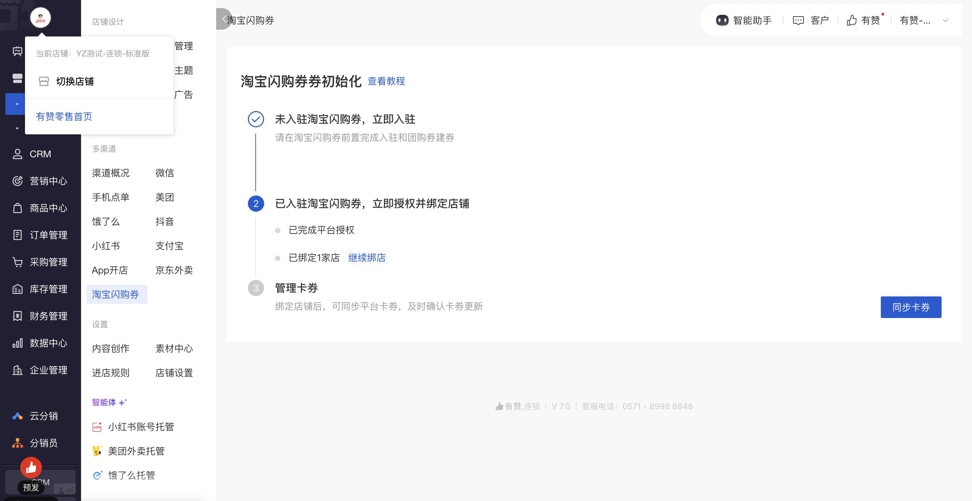Collapse the submenu with the back chevron

pyautogui.click(x=224, y=19)
